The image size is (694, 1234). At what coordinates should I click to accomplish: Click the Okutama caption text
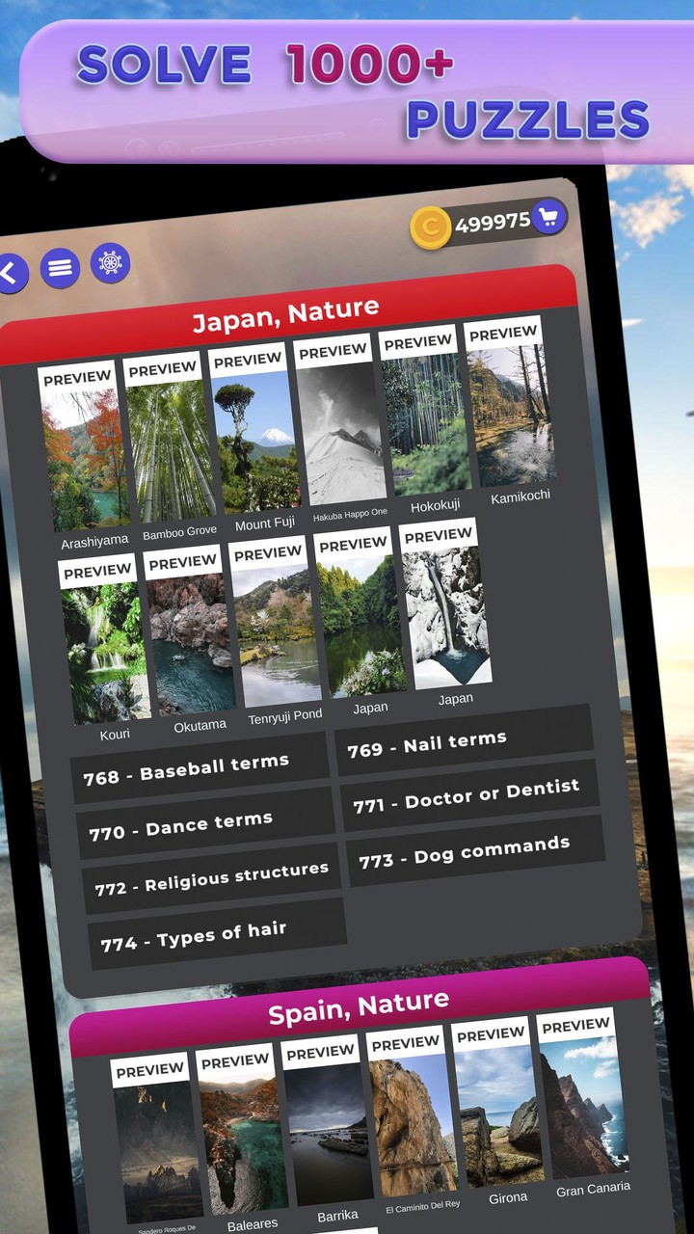click(200, 725)
